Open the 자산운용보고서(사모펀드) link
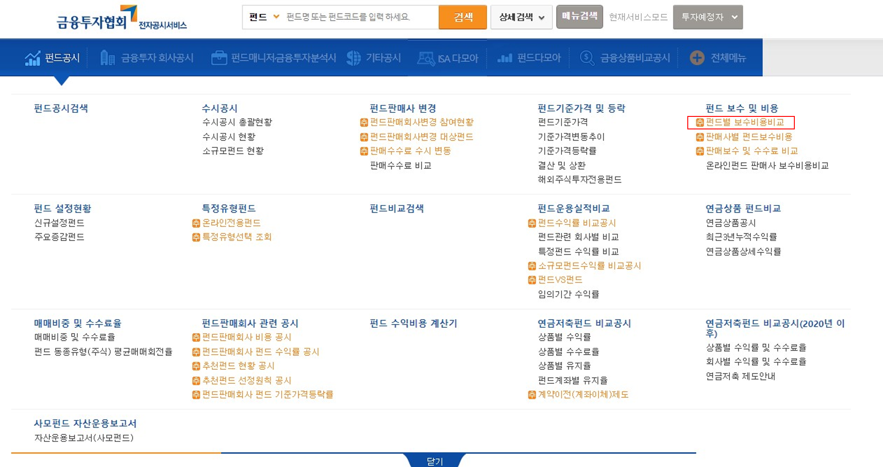 coord(84,438)
